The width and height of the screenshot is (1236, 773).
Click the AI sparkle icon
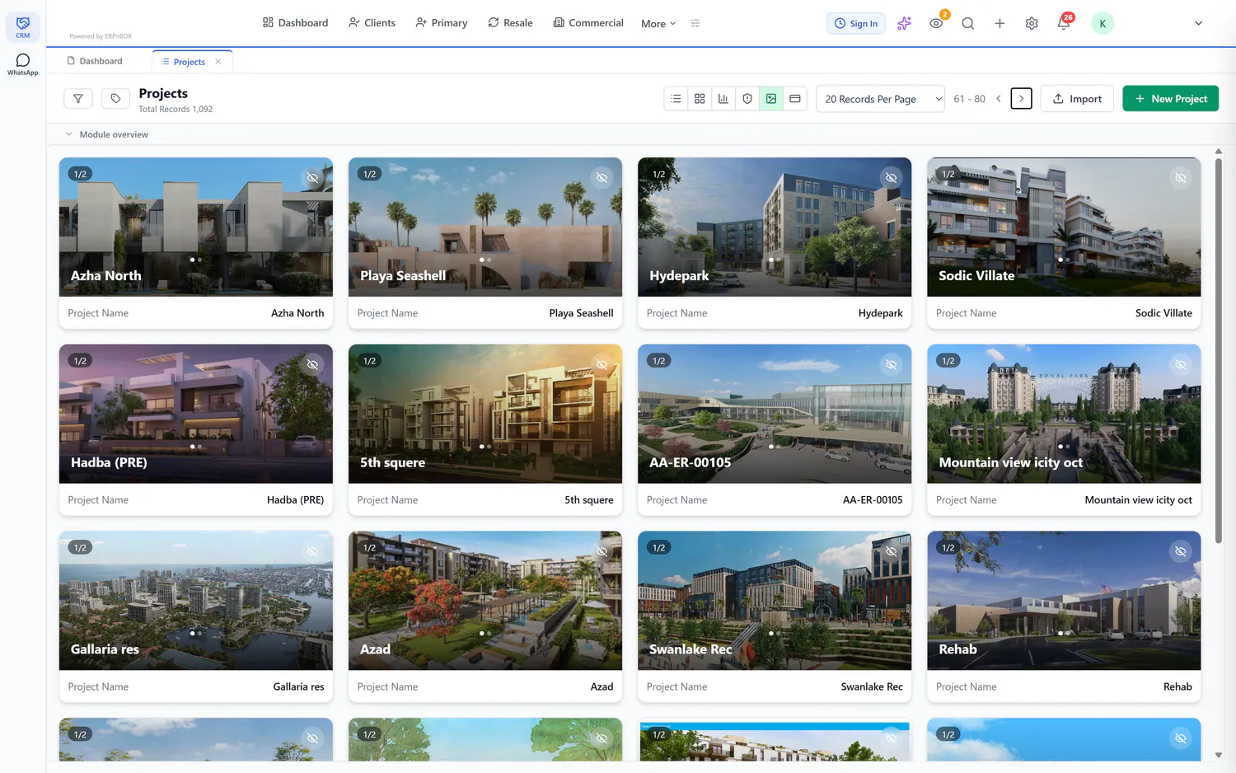coord(904,23)
